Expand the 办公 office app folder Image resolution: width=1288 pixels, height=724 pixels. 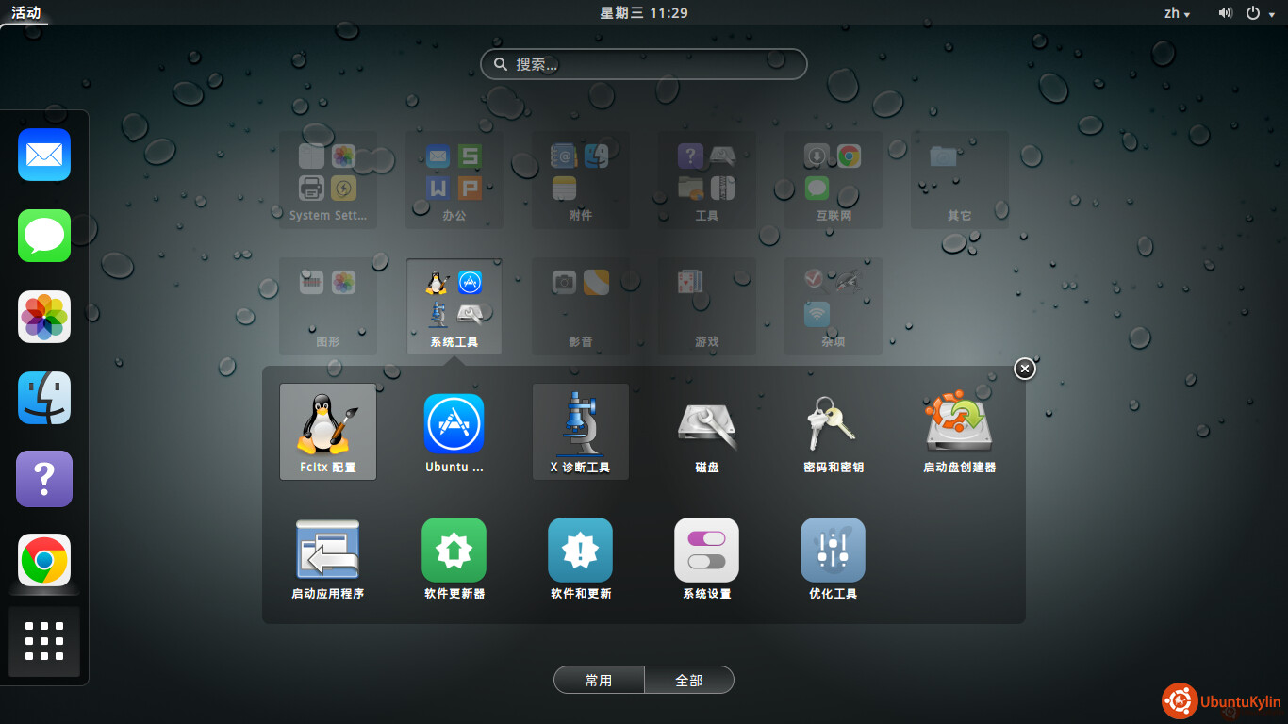point(454,179)
